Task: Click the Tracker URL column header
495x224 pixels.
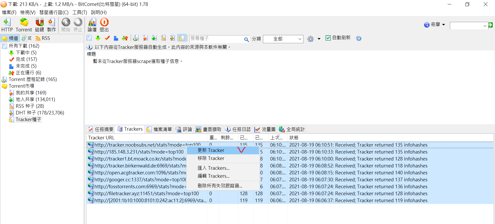Action: (147, 138)
